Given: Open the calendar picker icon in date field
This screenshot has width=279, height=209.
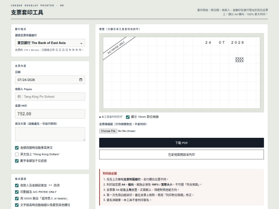Looking at the screenshot, I should (x=81, y=79).
